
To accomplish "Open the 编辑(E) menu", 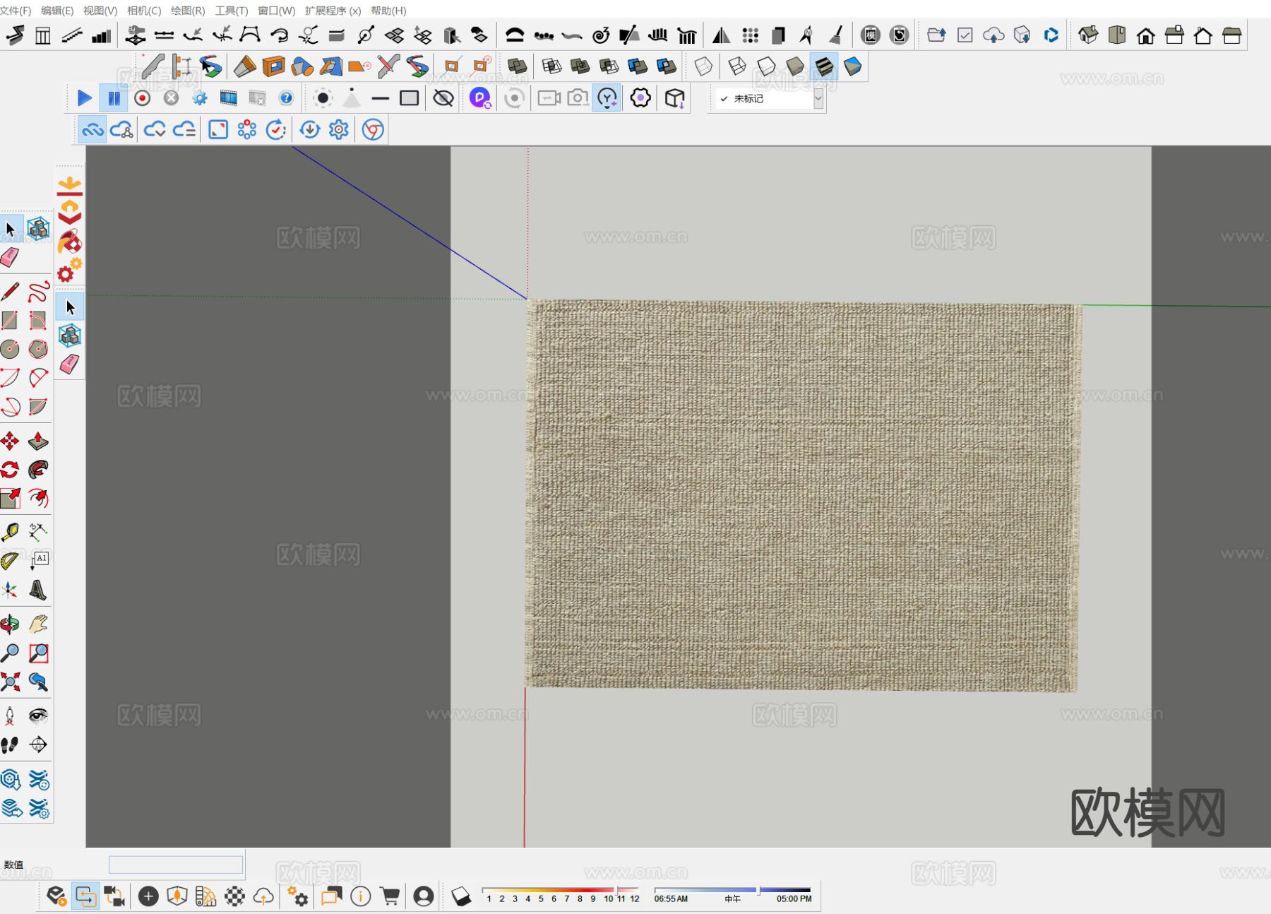I will point(57,11).
